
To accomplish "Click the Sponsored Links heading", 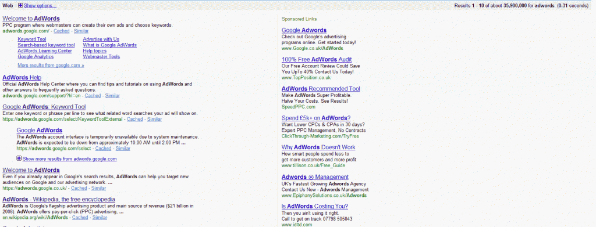I will (299, 19).
